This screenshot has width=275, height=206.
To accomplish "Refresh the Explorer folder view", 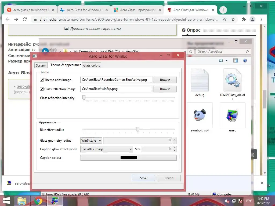I will [191, 51].
